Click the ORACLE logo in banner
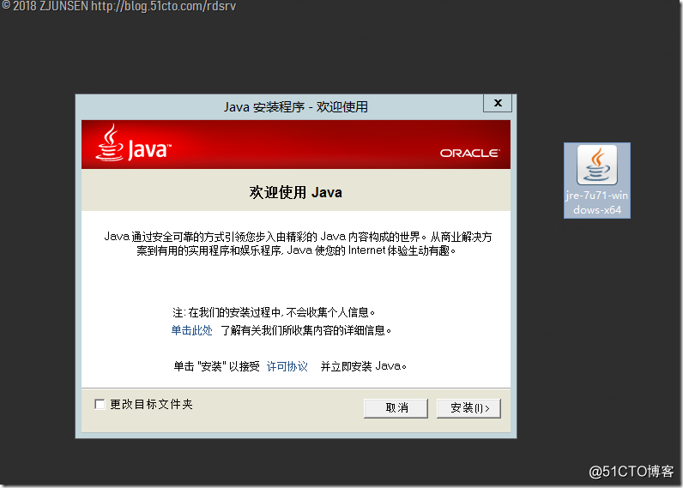Image resolution: width=683 pixels, height=488 pixels. point(469,154)
